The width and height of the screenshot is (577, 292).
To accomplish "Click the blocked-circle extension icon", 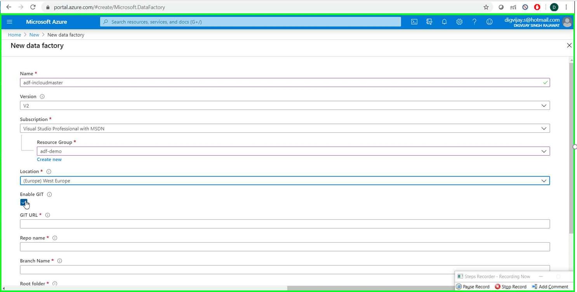I will tap(525, 7).
